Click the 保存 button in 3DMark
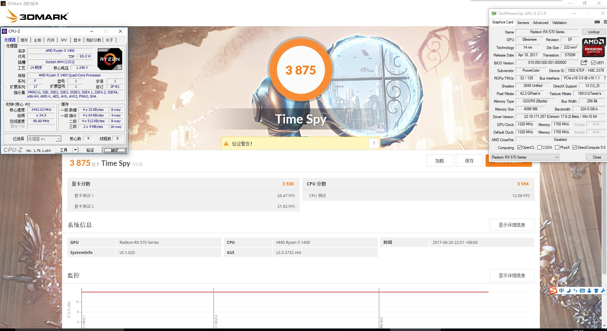607x331 pixels. tap(469, 160)
